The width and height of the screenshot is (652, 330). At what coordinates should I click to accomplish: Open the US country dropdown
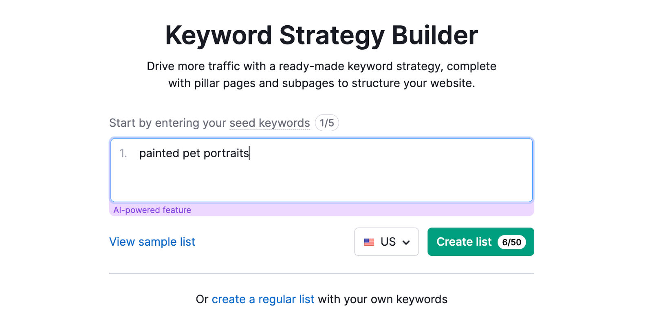click(386, 242)
